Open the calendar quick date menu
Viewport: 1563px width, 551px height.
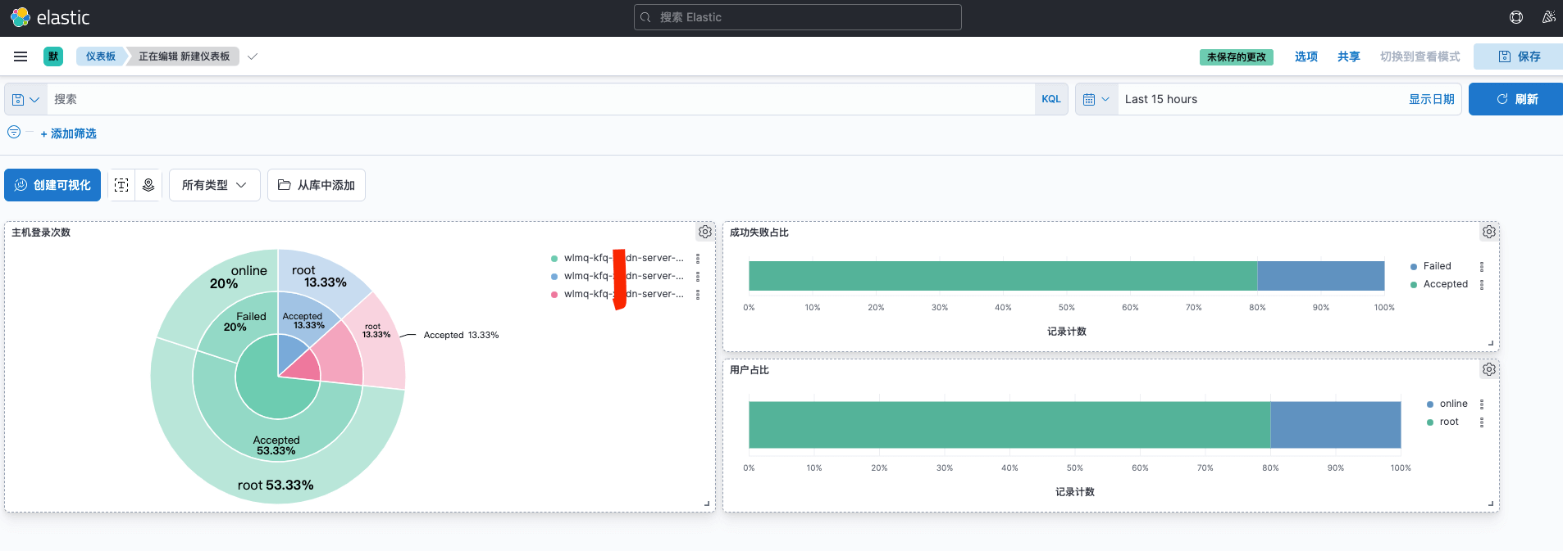tap(1096, 99)
